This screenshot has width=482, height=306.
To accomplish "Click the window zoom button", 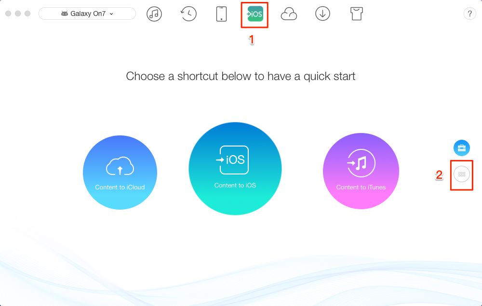I will click(27, 13).
